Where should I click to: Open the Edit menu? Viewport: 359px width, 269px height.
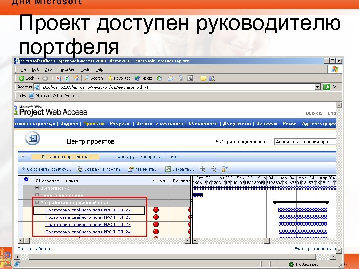(x=35, y=69)
